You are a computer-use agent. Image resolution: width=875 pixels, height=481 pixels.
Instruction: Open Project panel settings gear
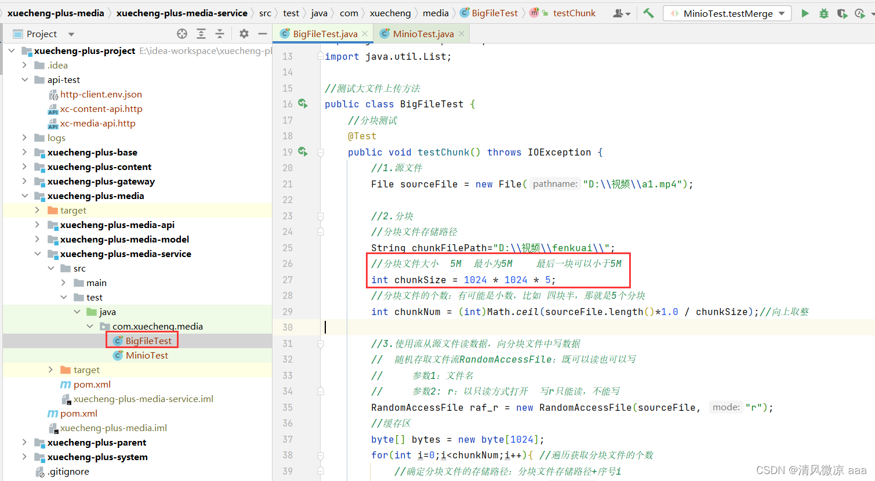tap(244, 34)
